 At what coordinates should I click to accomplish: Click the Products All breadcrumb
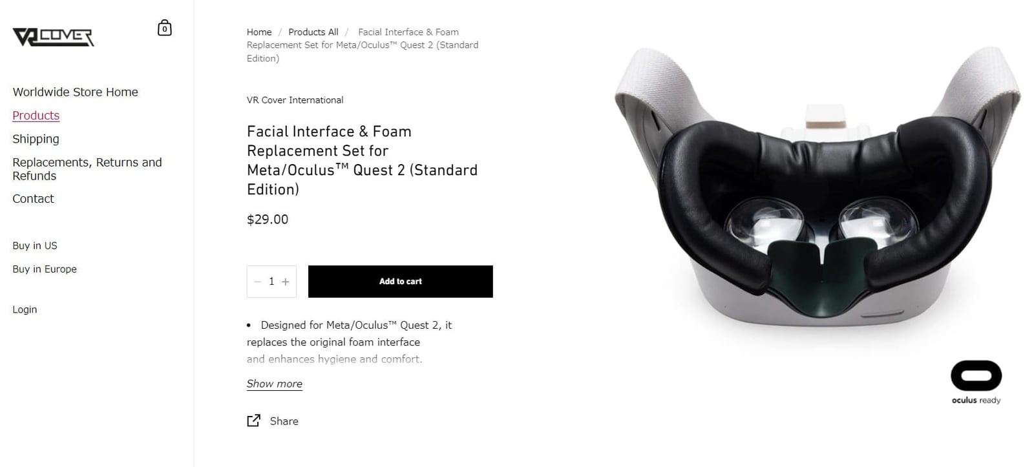point(313,32)
